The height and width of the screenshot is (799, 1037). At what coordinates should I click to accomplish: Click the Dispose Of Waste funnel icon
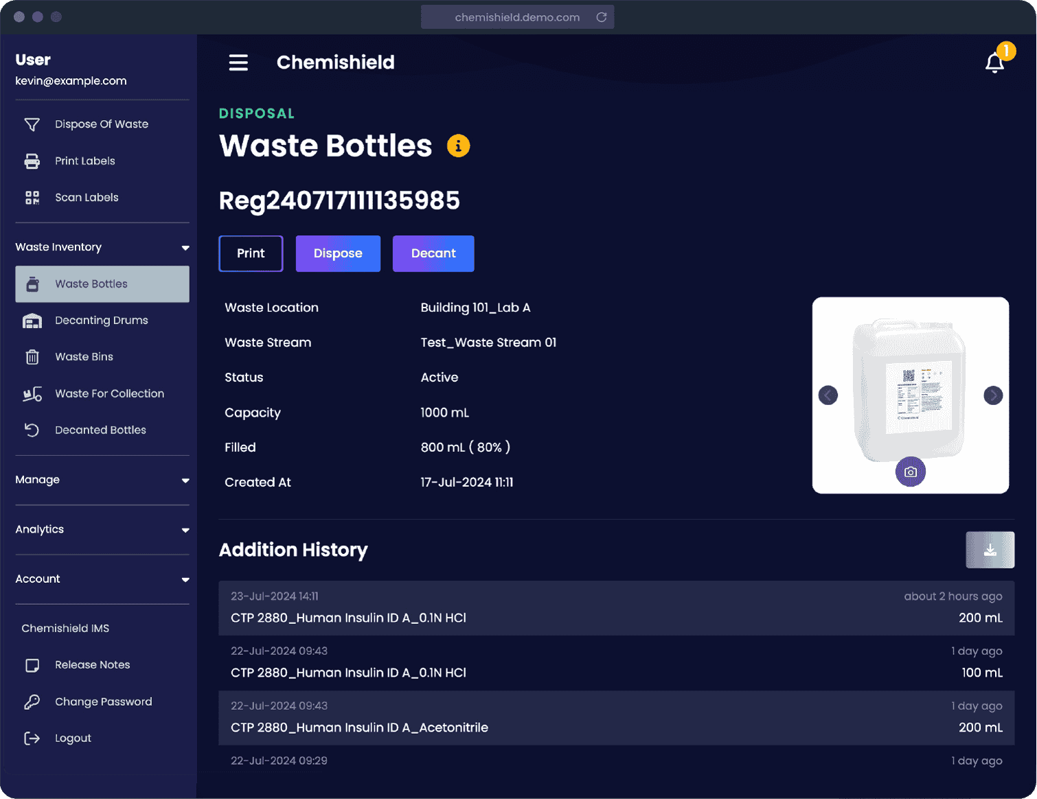pos(32,124)
